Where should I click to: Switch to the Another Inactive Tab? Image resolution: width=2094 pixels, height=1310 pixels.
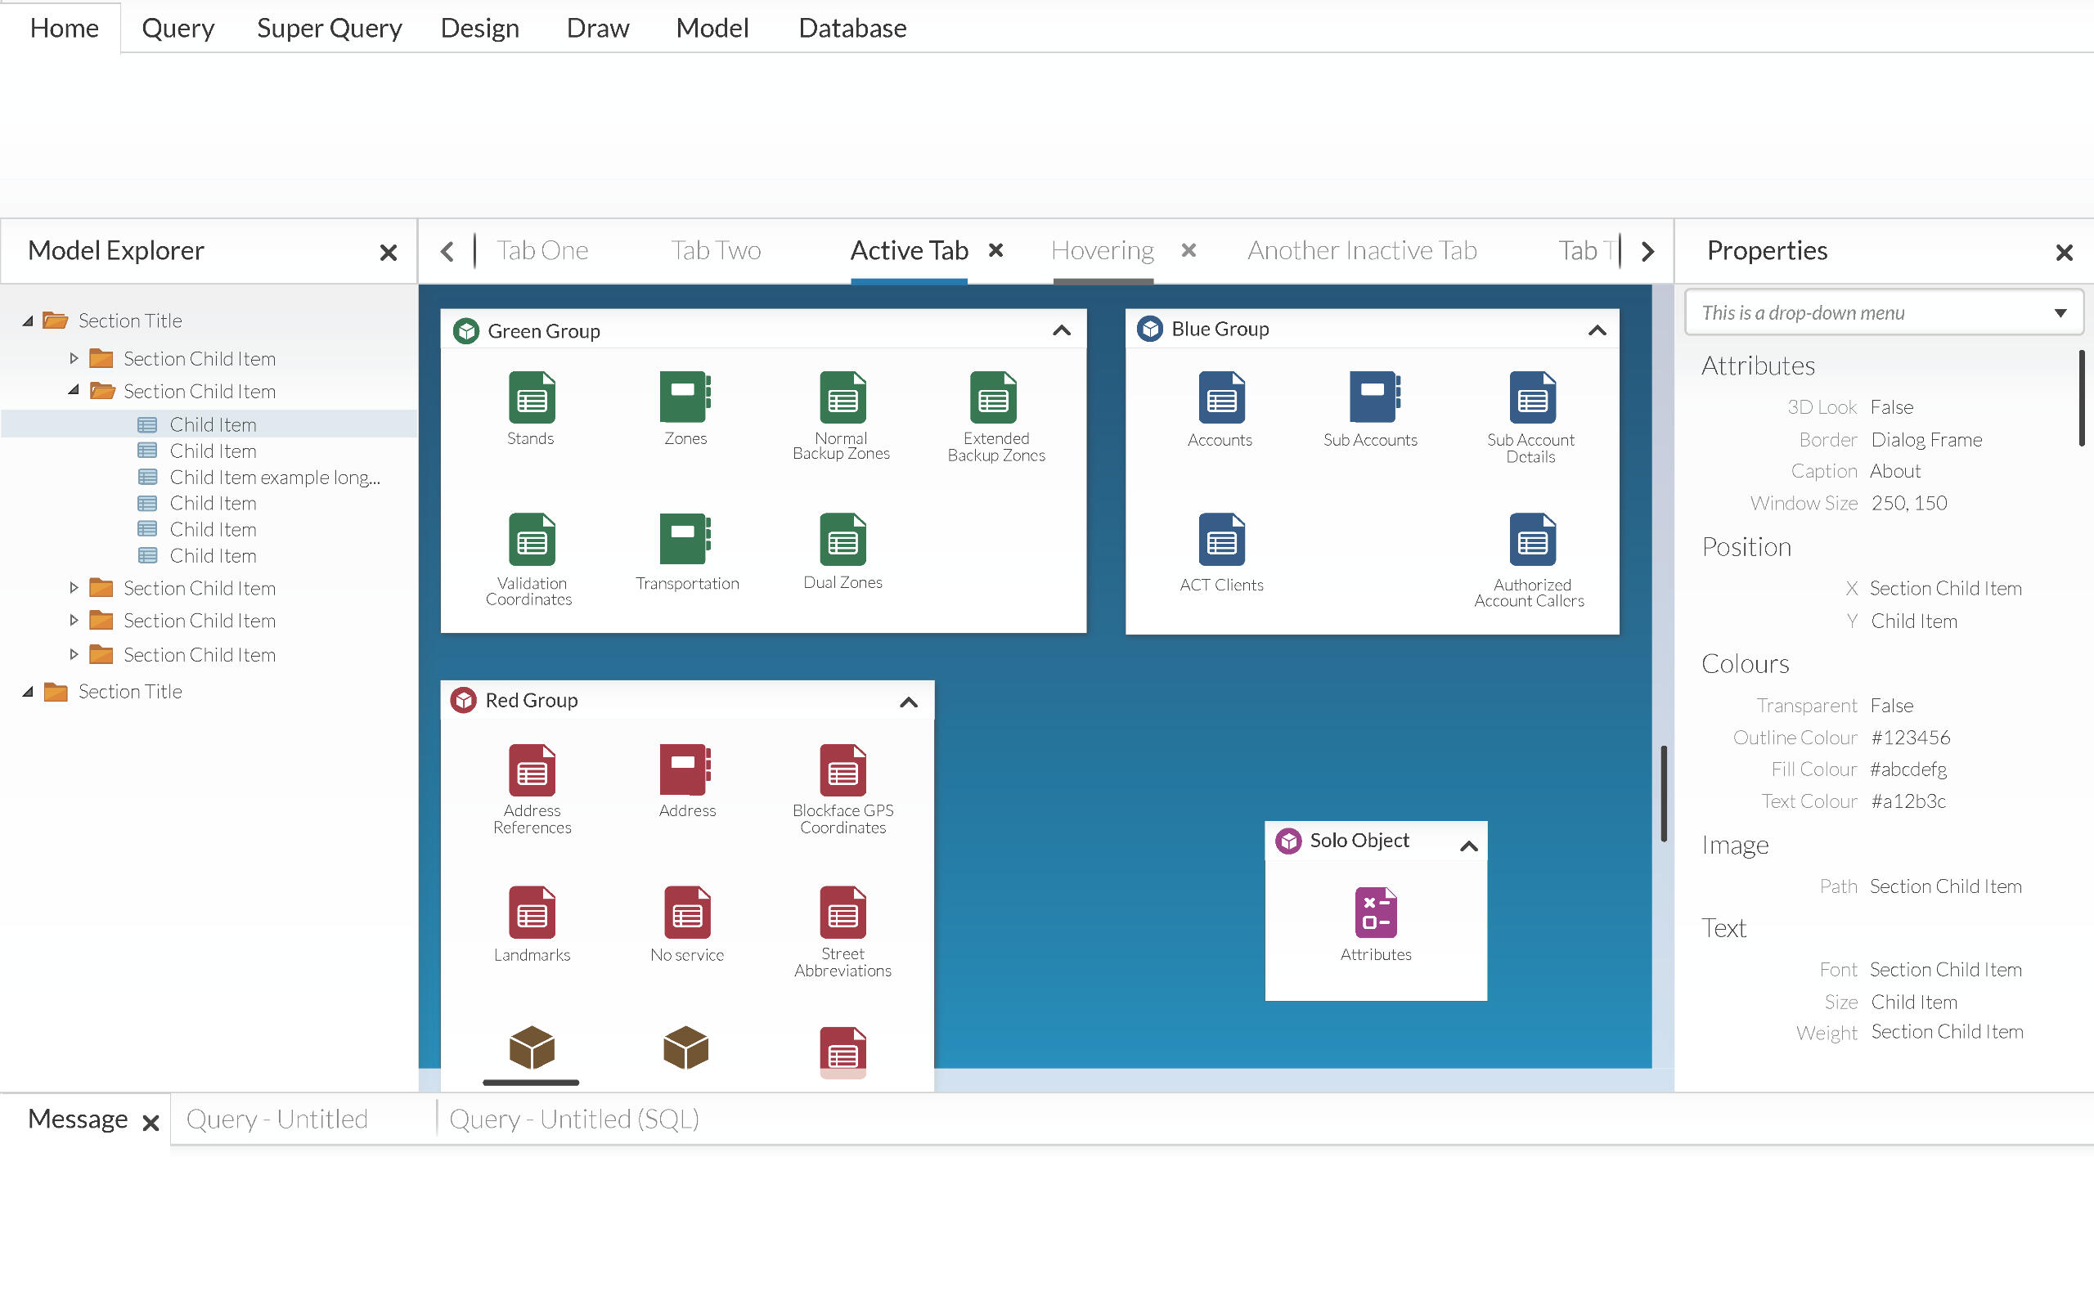1361,250
